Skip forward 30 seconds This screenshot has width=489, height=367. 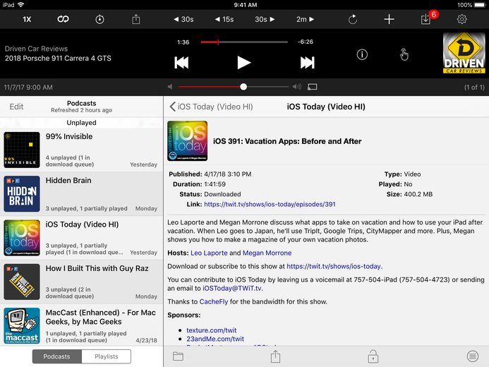point(265,19)
